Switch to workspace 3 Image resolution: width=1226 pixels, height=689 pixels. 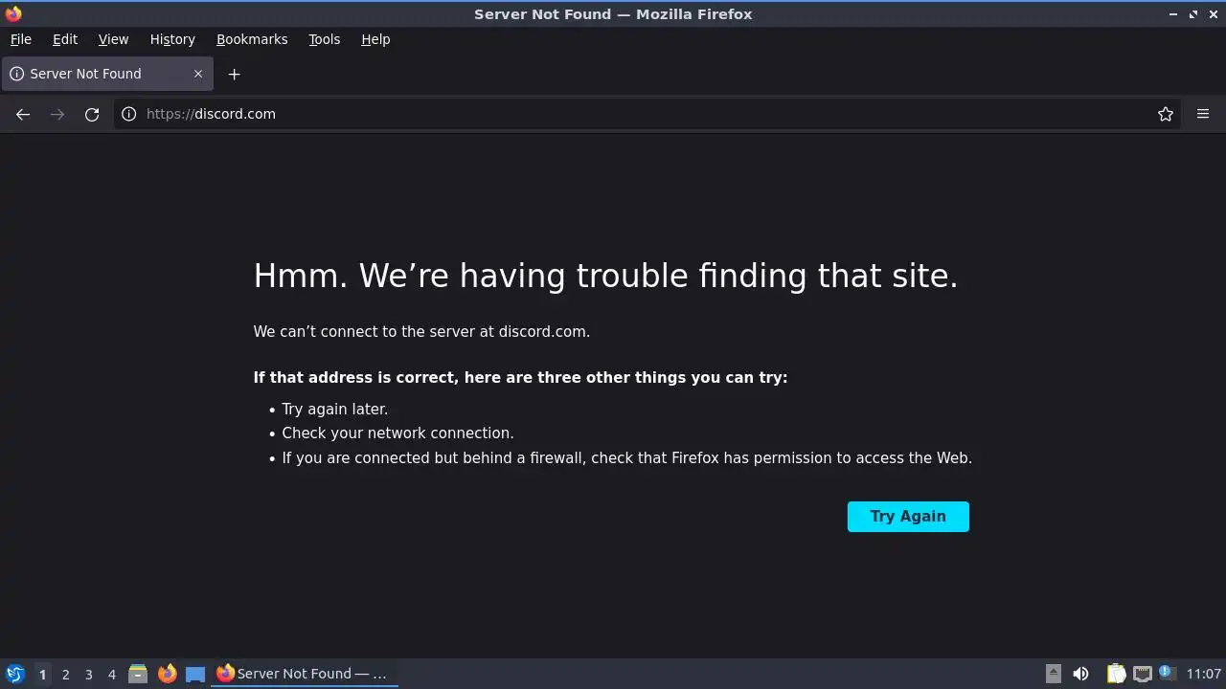click(x=88, y=674)
